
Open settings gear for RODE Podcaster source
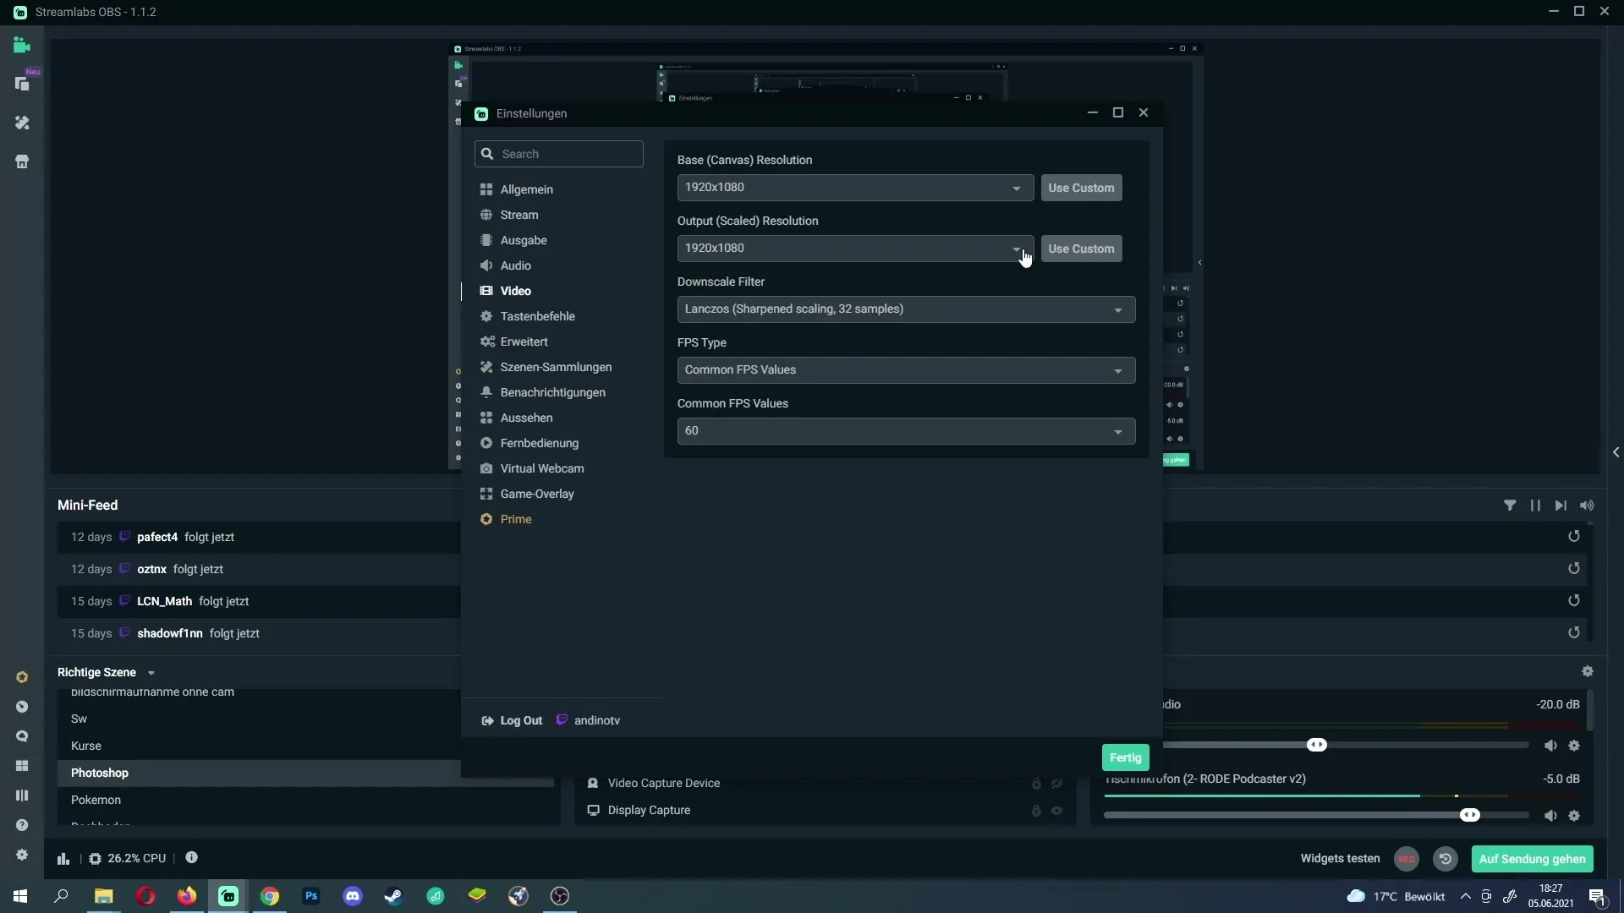(x=1574, y=816)
